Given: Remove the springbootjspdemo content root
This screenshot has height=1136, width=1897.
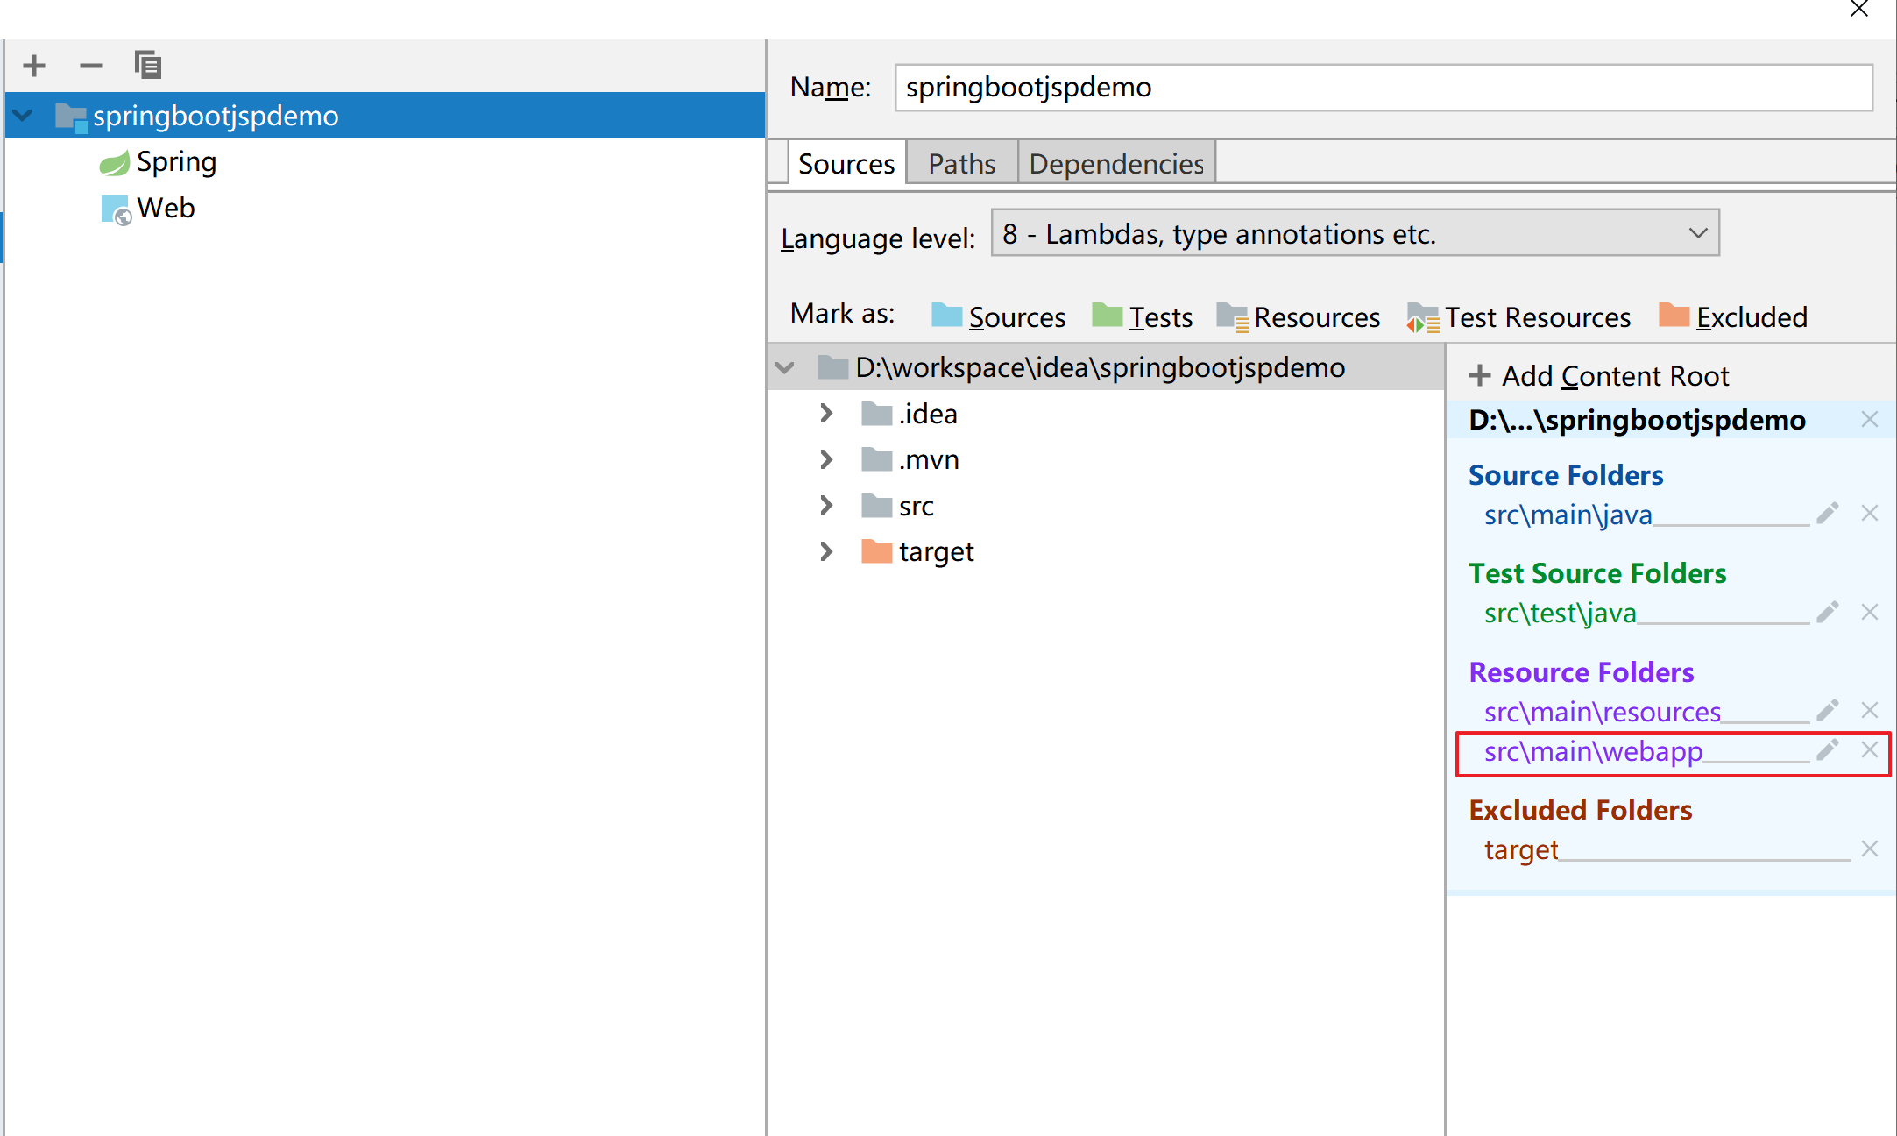Looking at the screenshot, I should point(1869,420).
